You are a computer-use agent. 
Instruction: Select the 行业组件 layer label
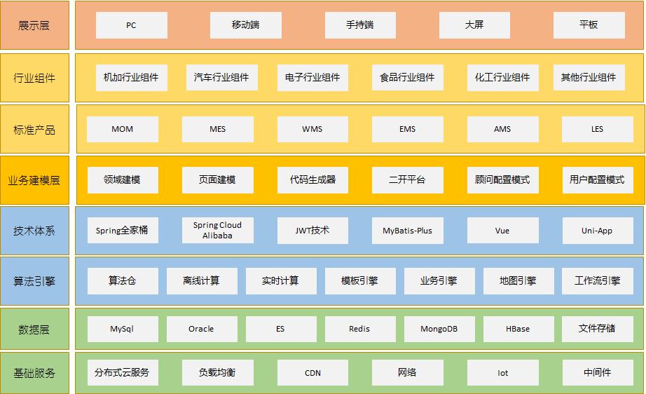pyautogui.click(x=34, y=78)
